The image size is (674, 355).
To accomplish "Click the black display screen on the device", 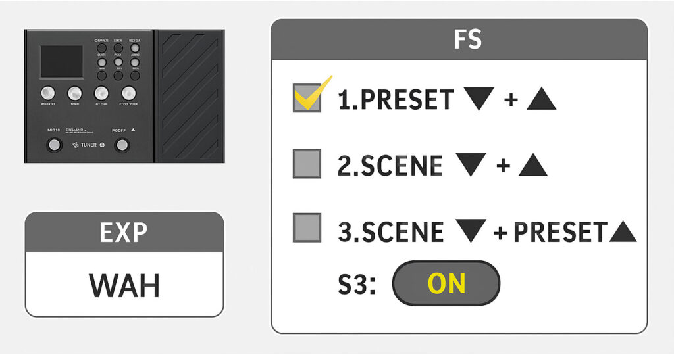I will [61, 62].
